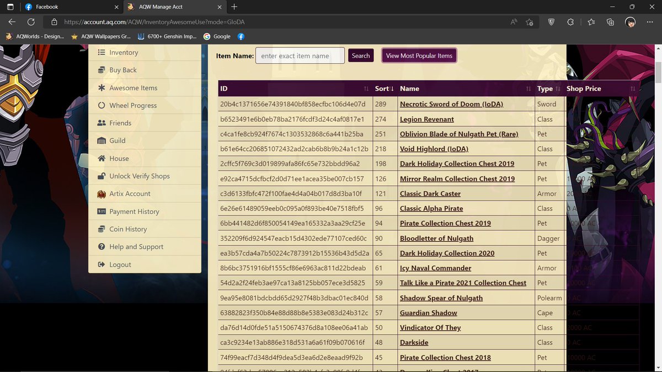Click the Help and Support question icon

coord(101,246)
